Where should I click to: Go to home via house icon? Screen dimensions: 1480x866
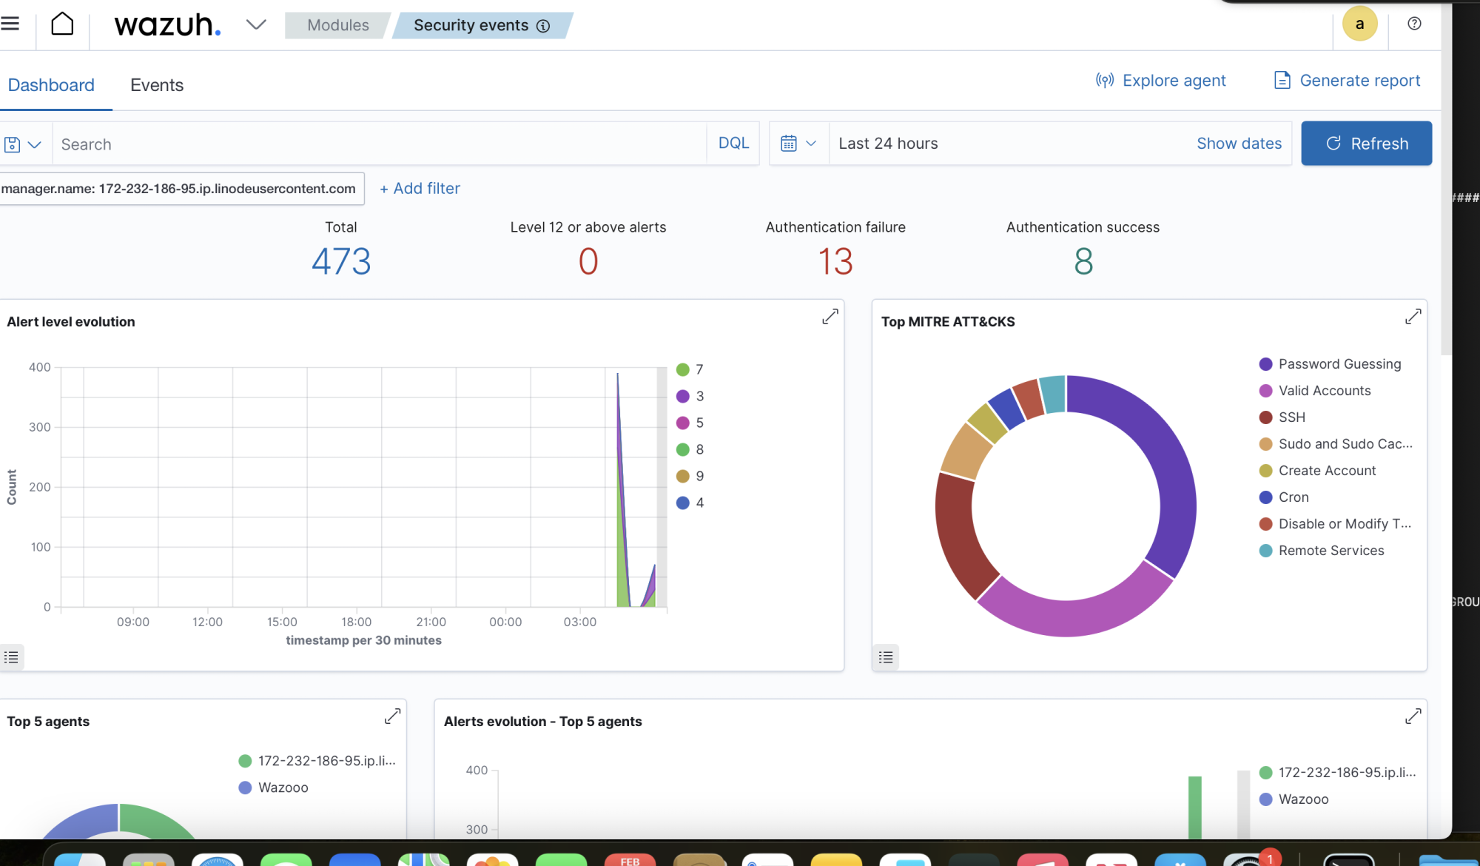[62, 24]
